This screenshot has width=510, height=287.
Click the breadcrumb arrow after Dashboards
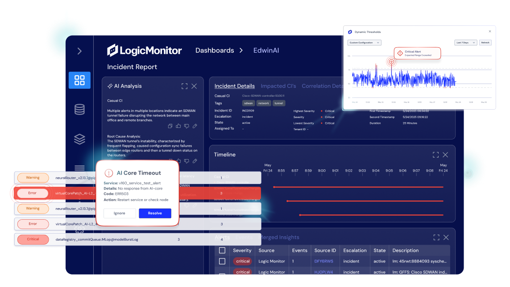241,50
